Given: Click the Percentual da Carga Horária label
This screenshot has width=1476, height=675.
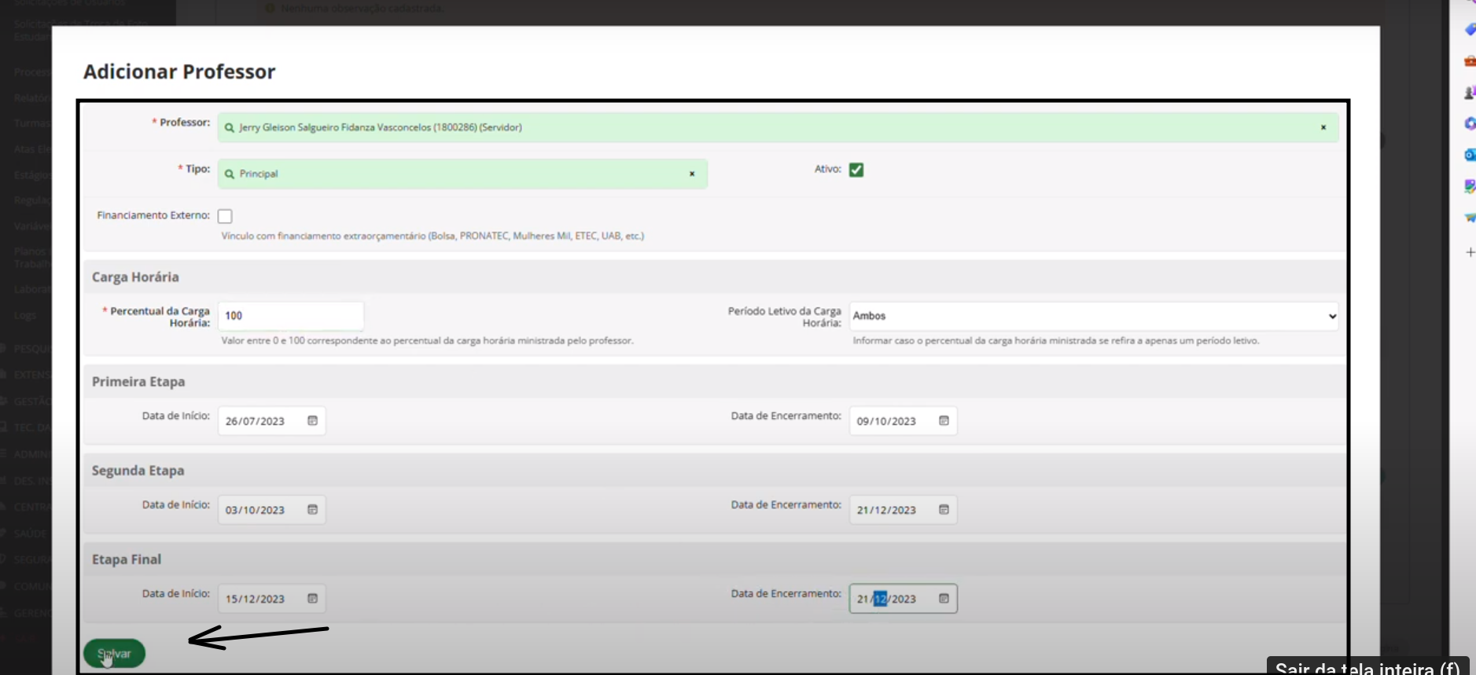Looking at the screenshot, I should (x=156, y=317).
